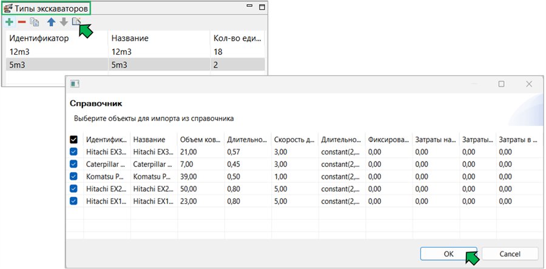Screen dimensions: 546x269
Task: Open import from reference book icon
Action: (x=76, y=22)
